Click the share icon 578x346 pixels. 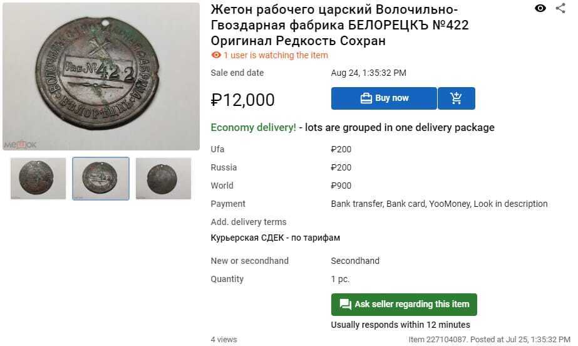[x=560, y=8]
